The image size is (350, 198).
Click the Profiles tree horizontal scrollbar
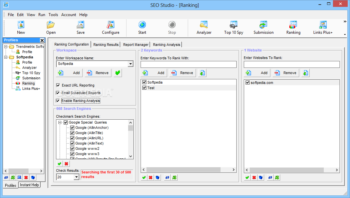pyautogui.click(x=24, y=171)
